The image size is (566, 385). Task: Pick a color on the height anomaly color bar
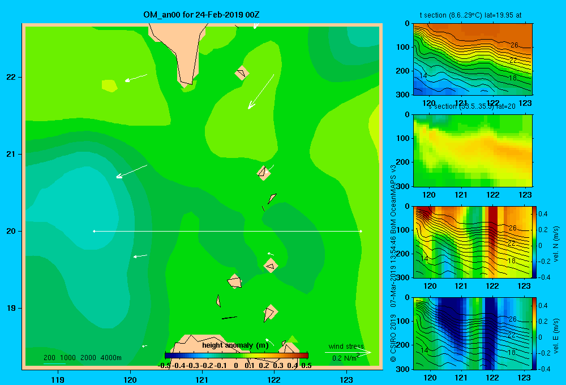point(237,356)
